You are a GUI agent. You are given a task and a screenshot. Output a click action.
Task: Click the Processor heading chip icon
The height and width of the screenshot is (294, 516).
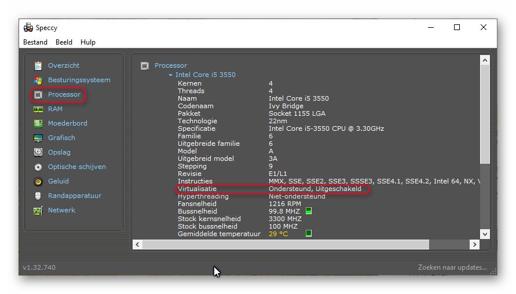click(145, 66)
